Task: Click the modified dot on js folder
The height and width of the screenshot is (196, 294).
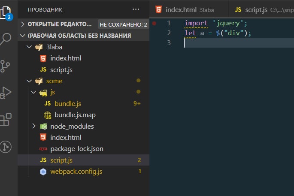Action: click(x=138, y=92)
